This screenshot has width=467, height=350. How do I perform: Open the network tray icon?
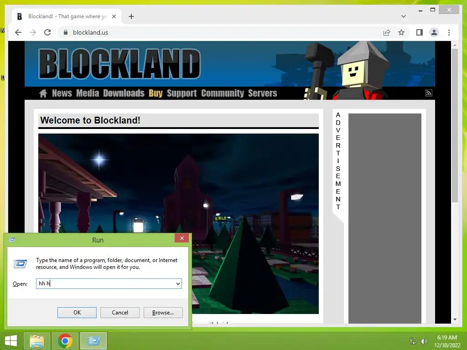point(413,341)
